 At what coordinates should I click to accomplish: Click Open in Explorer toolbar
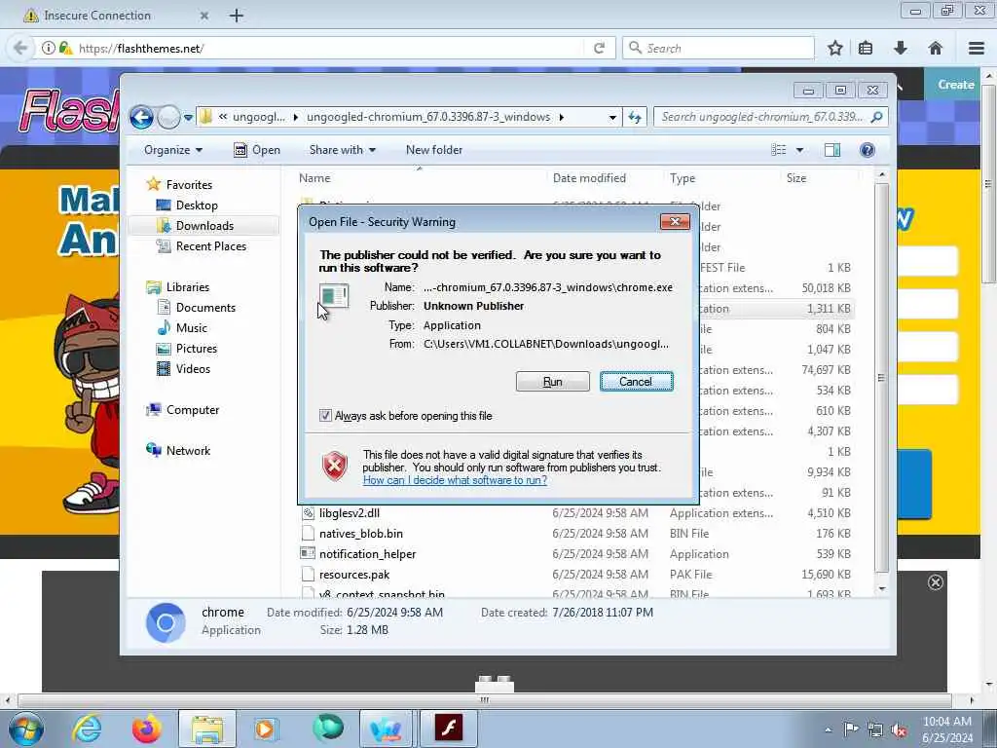click(x=257, y=150)
